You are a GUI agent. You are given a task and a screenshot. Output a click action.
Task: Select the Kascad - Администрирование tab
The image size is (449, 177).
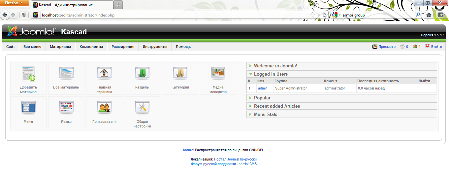tap(72, 5)
